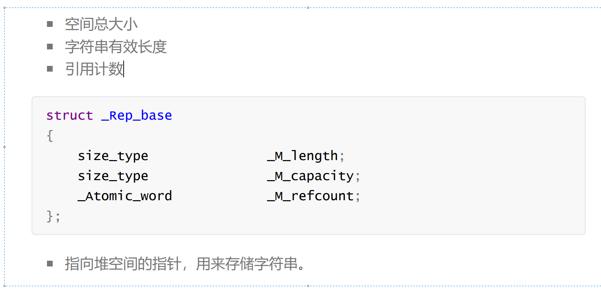Click _M_capacity in the code block

[310, 176]
